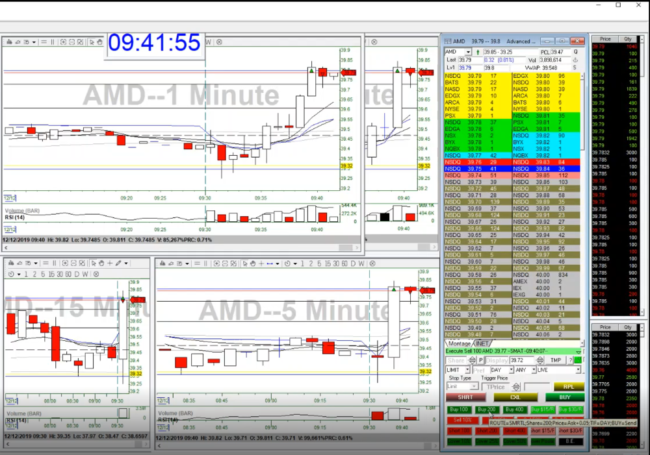Click the black B.E. button
The height and width of the screenshot is (455, 650).
(x=570, y=441)
